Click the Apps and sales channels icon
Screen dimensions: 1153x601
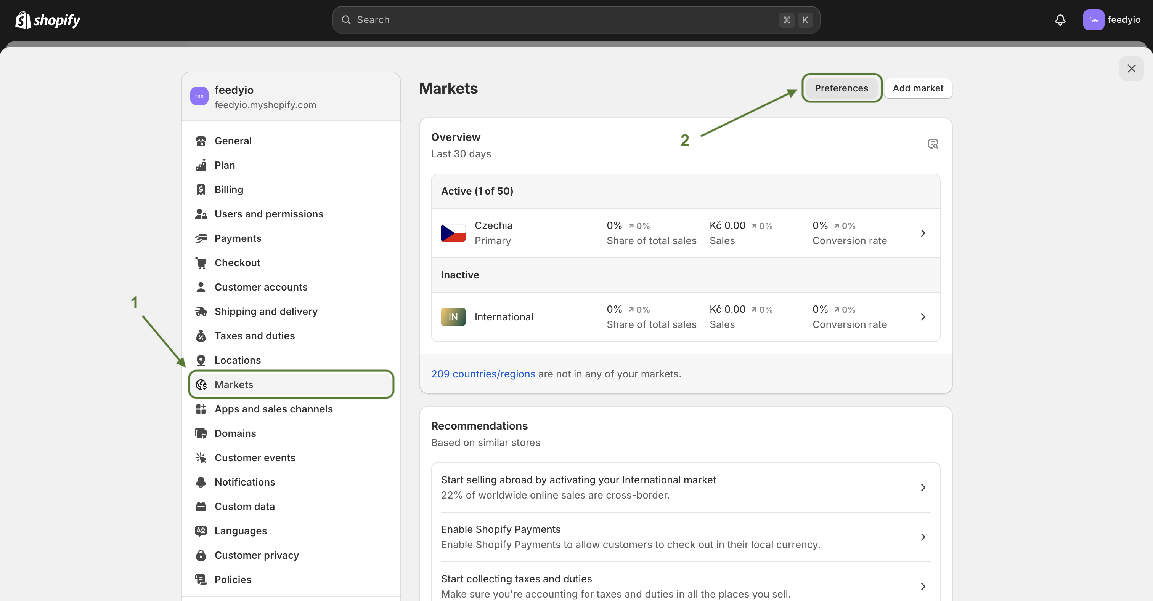coord(201,409)
